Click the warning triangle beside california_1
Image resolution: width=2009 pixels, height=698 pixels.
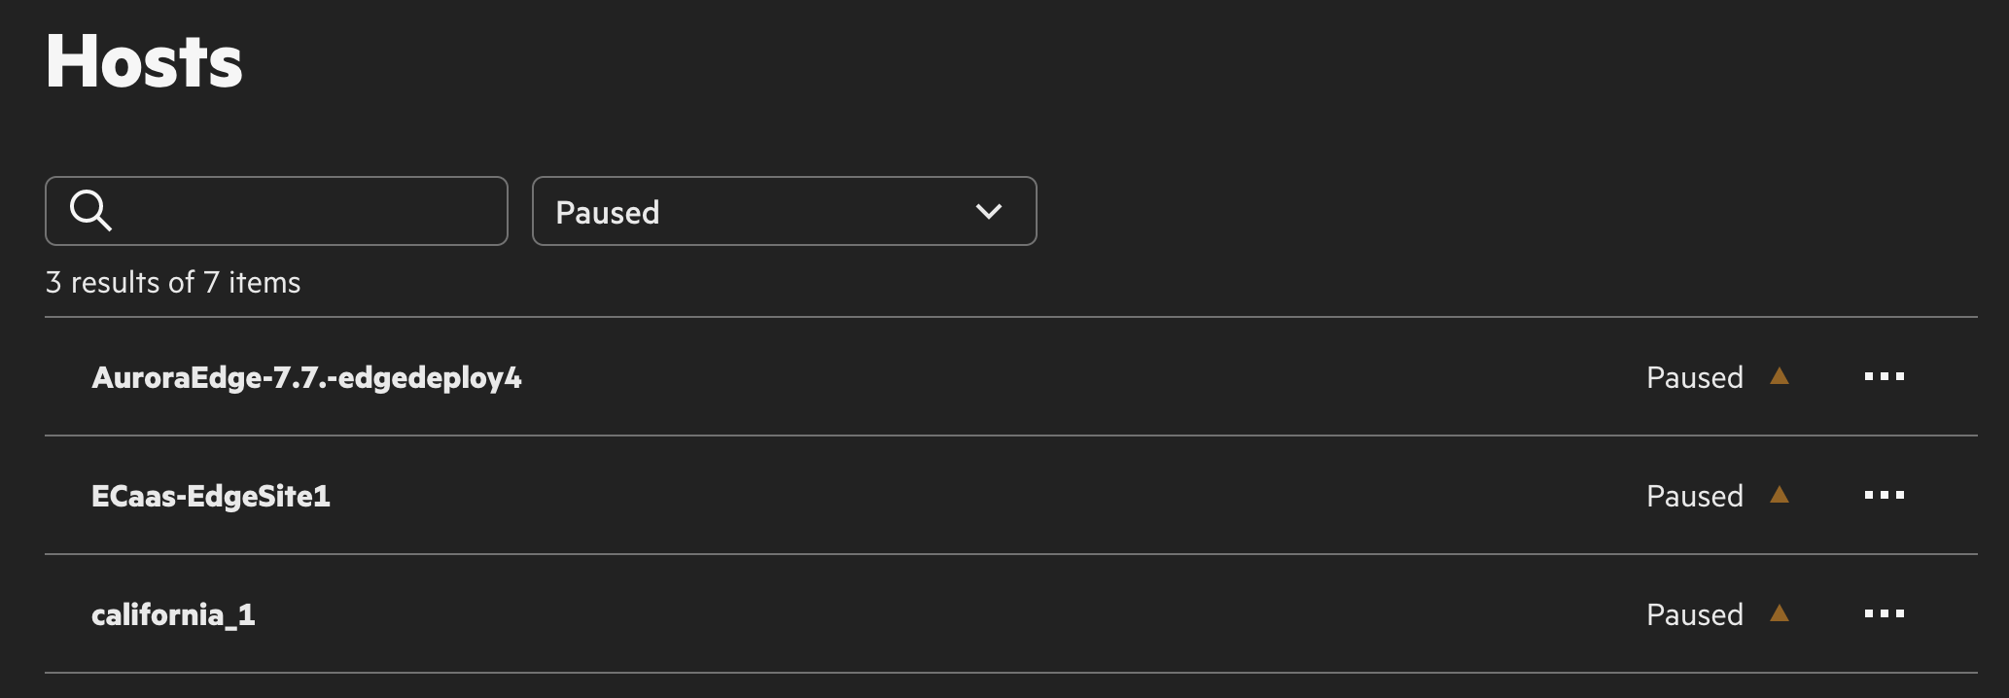pyautogui.click(x=1779, y=613)
